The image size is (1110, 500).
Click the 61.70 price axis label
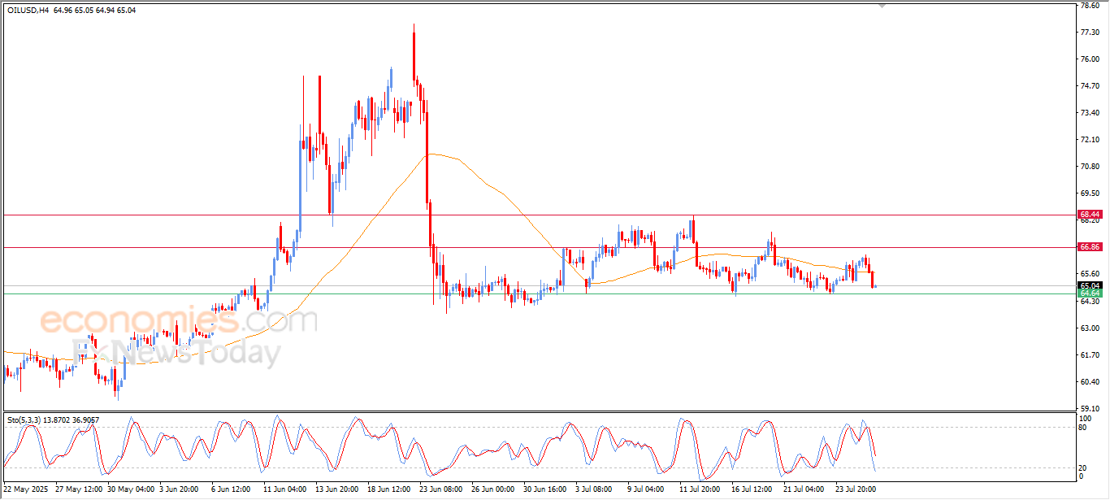1089,355
